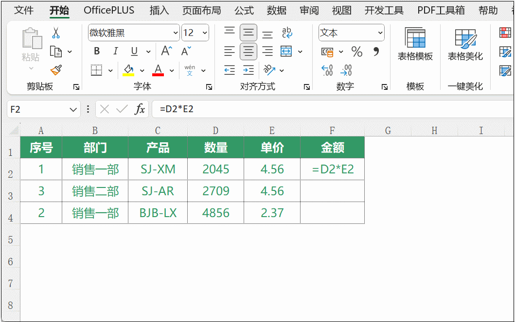
Task: Click the wén phonetic guide icon
Action: point(190,70)
